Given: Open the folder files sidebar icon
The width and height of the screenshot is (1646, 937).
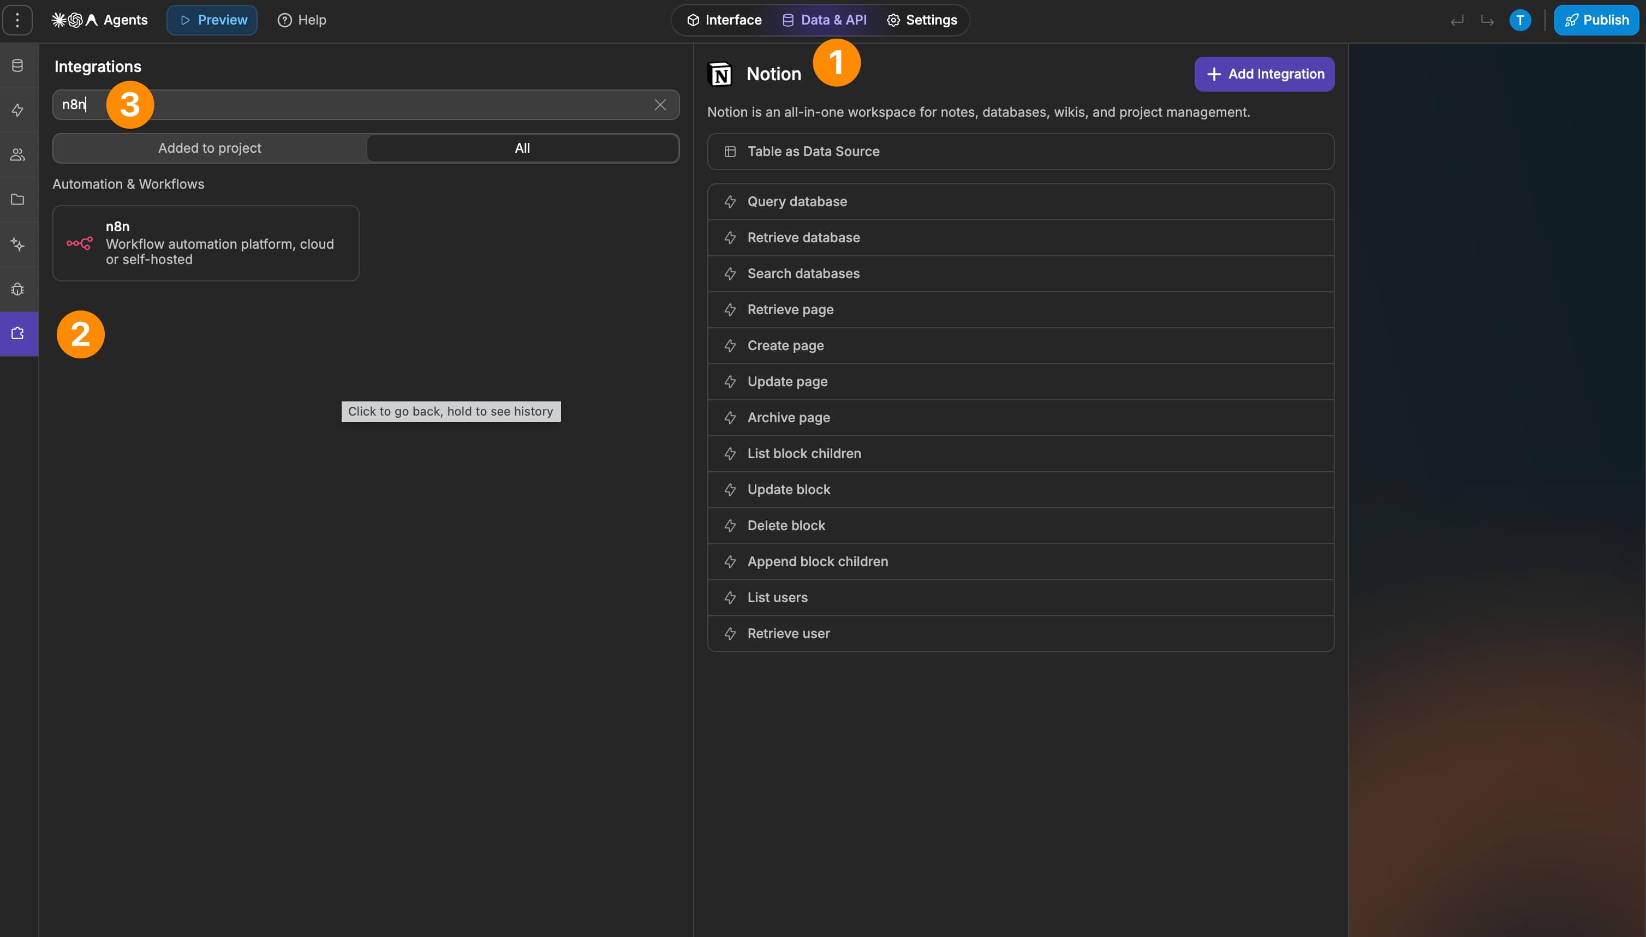Looking at the screenshot, I should click(18, 200).
